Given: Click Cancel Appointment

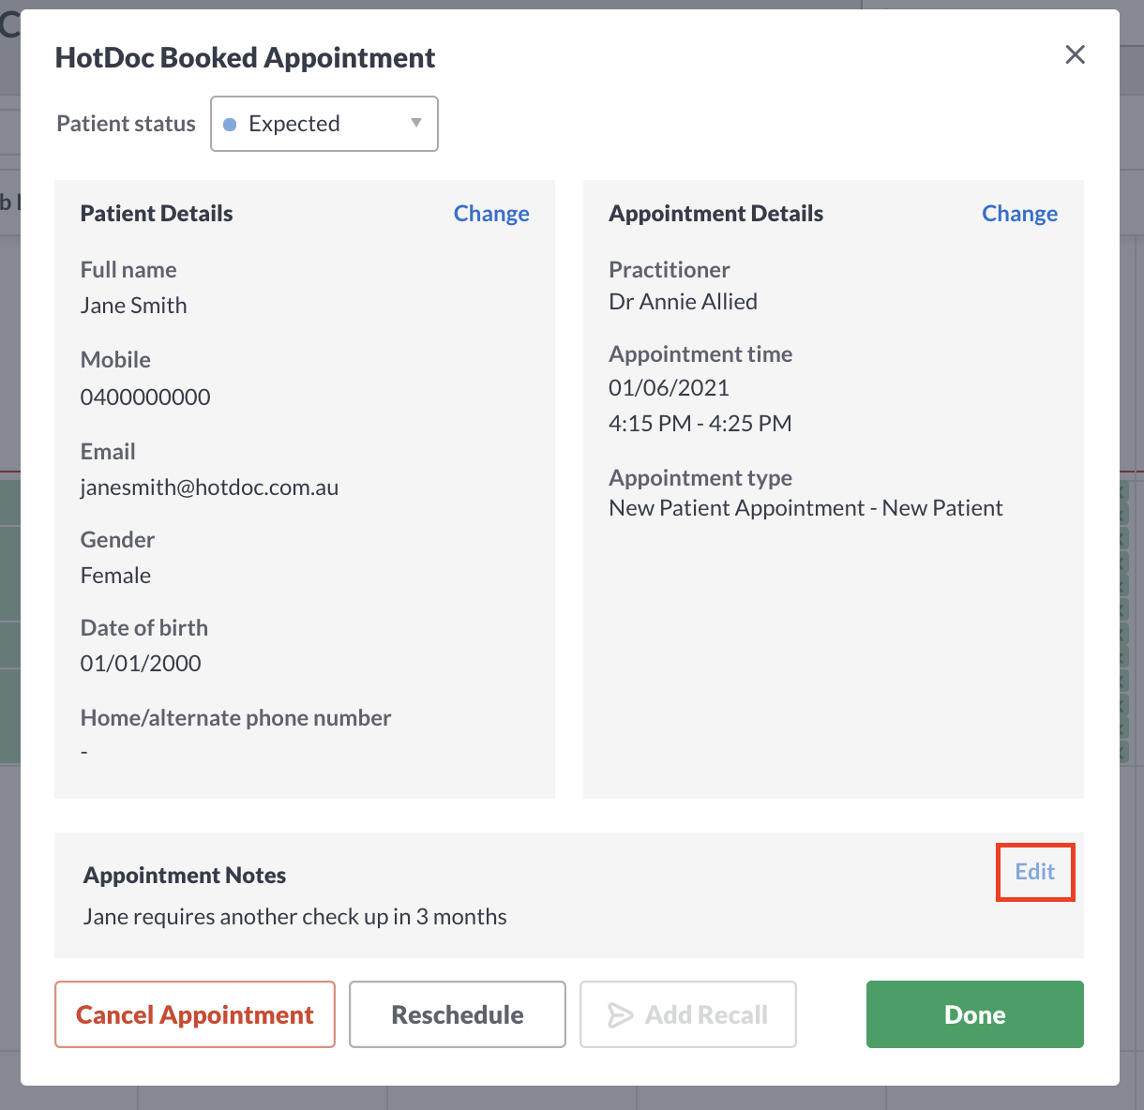Looking at the screenshot, I should click(x=194, y=1014).
